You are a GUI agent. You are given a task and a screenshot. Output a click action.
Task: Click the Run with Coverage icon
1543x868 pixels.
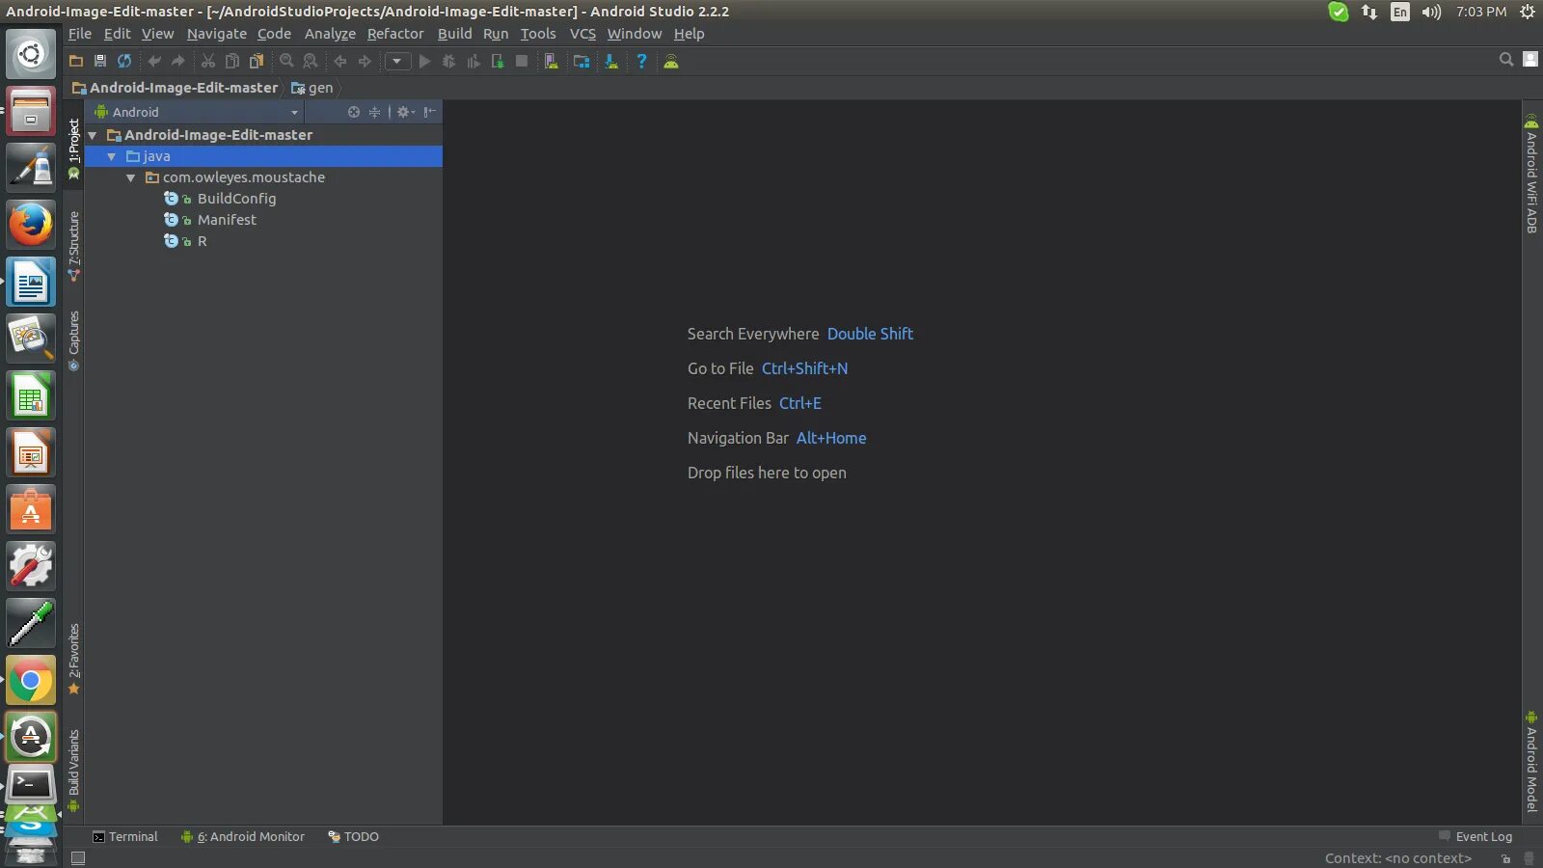tap(474, 61)
